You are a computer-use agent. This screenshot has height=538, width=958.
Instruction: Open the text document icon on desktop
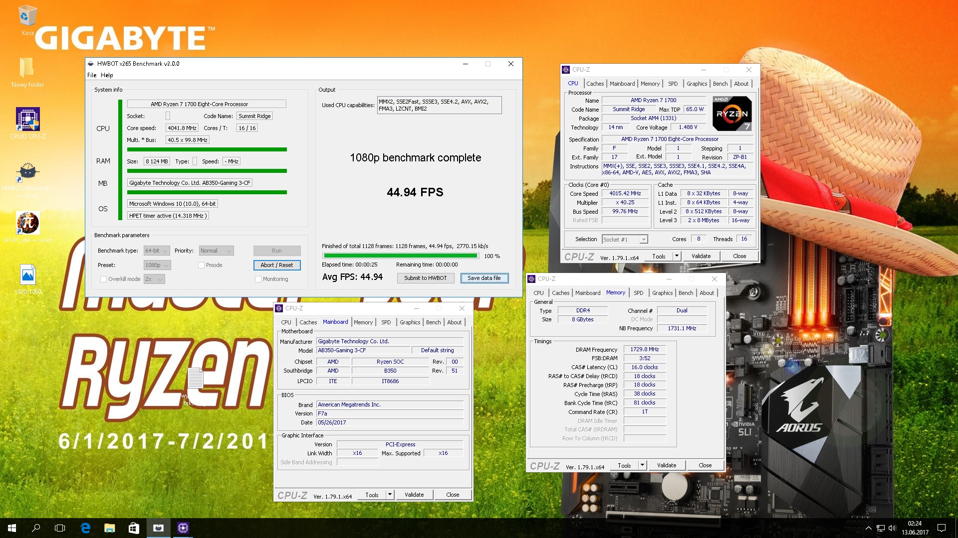[195, 379]
